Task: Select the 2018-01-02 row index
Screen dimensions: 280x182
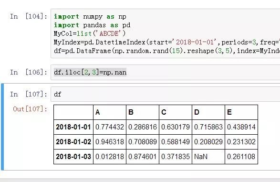Action: coord(73,142)
